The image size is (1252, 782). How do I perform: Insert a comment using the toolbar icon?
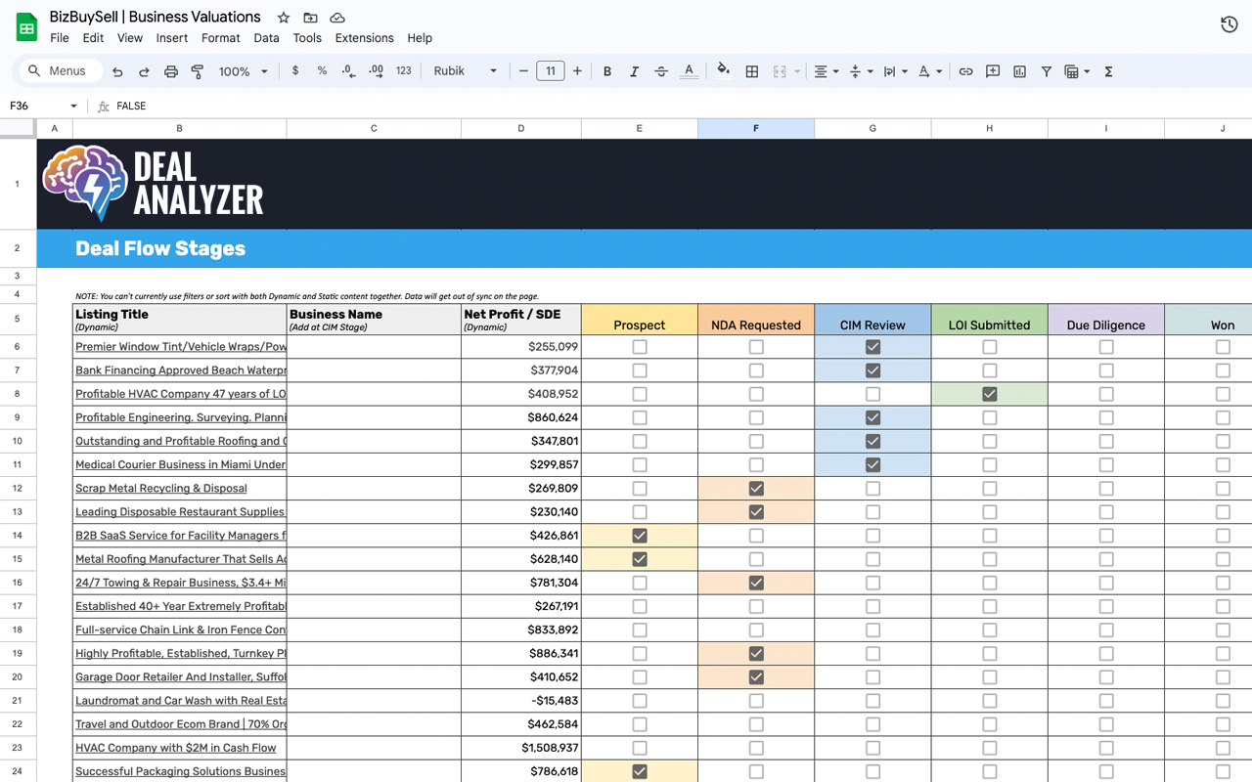[993, 70]
